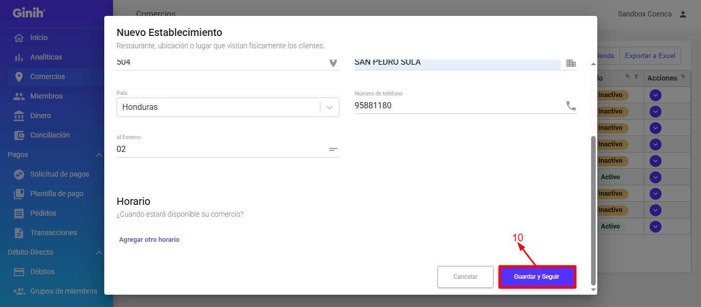
Task: Click the Conciliación wallet icon
Action: click(19, 136)
